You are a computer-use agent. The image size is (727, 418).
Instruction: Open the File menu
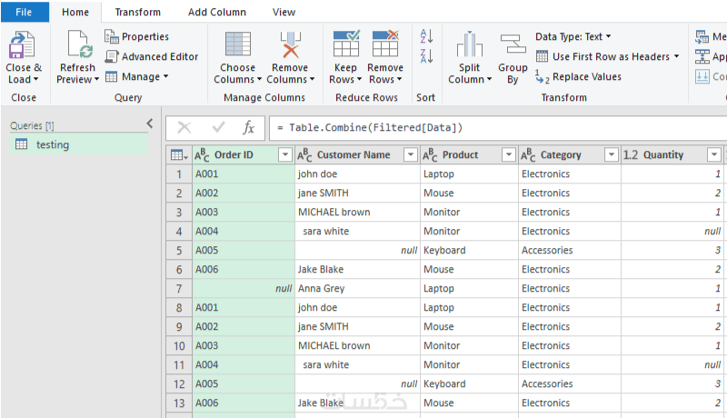coord(25,13)
